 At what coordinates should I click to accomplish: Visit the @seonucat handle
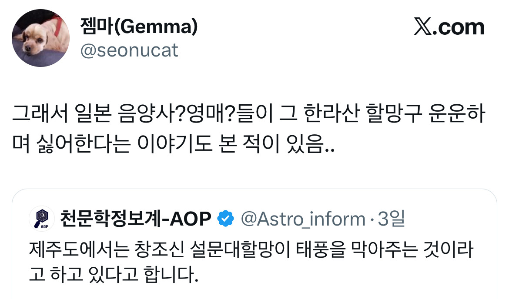(129, 51)
